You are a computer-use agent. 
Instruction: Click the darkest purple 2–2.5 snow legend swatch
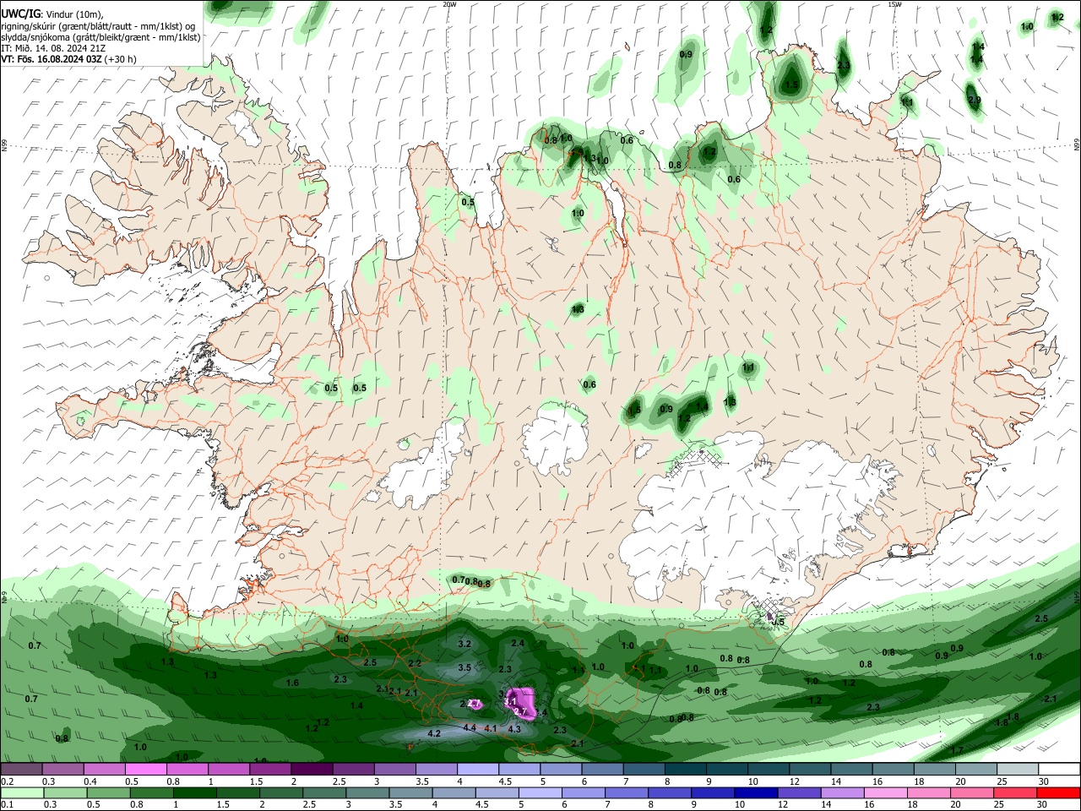pyautogui.click(x=312, y=769)
